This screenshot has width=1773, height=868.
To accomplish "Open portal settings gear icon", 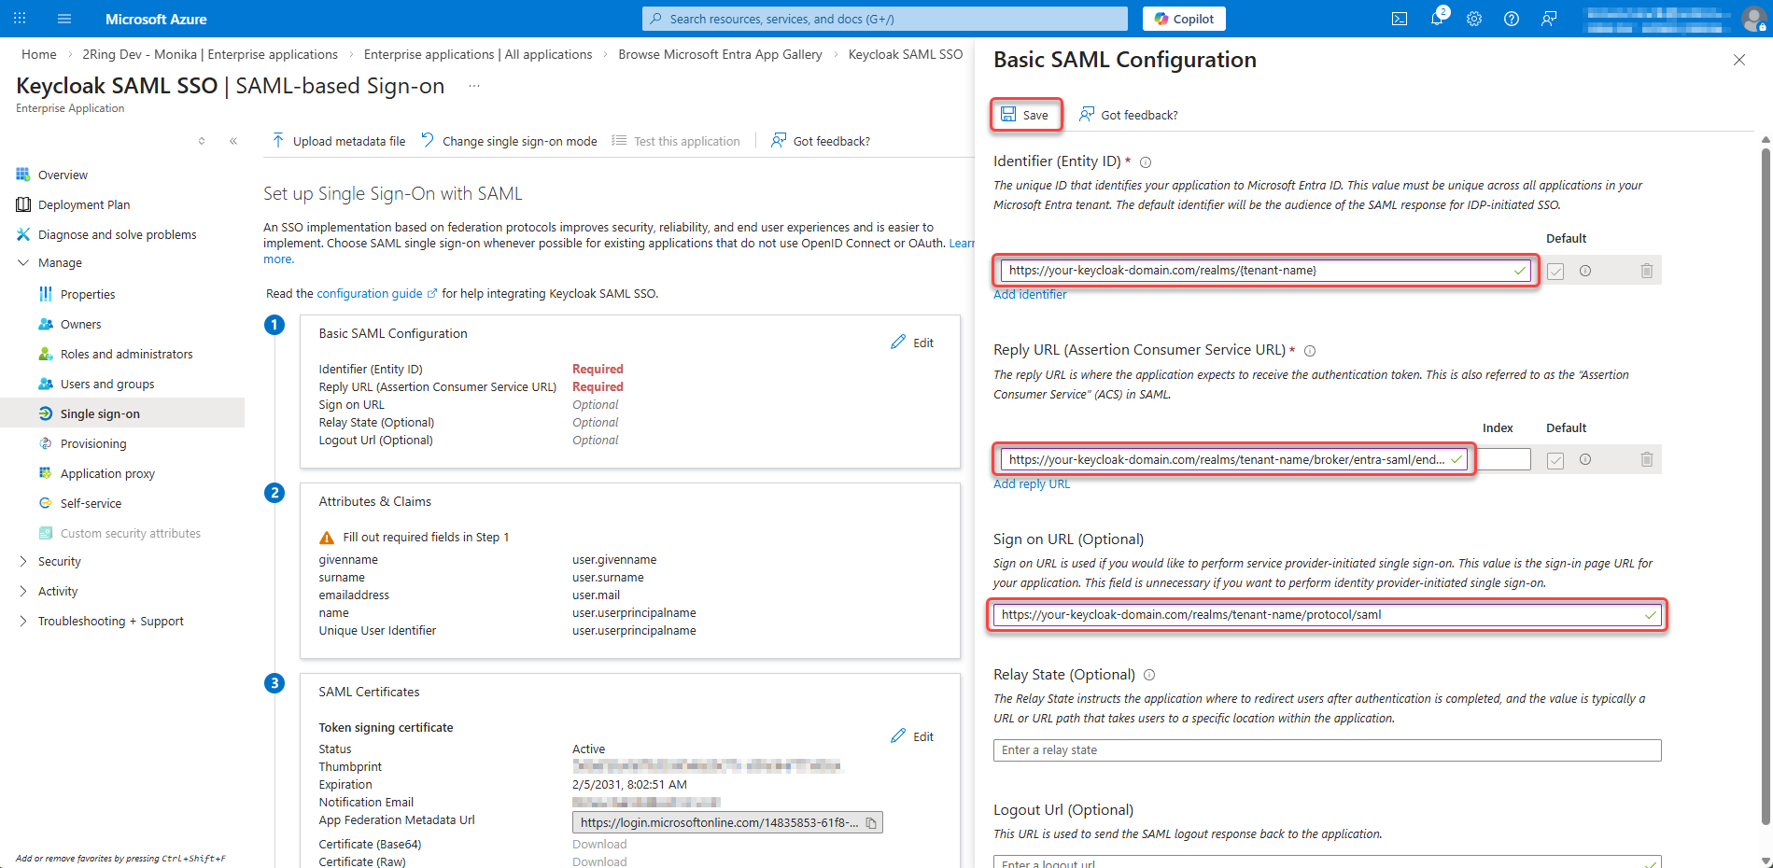I will (x=1474, y=19).
